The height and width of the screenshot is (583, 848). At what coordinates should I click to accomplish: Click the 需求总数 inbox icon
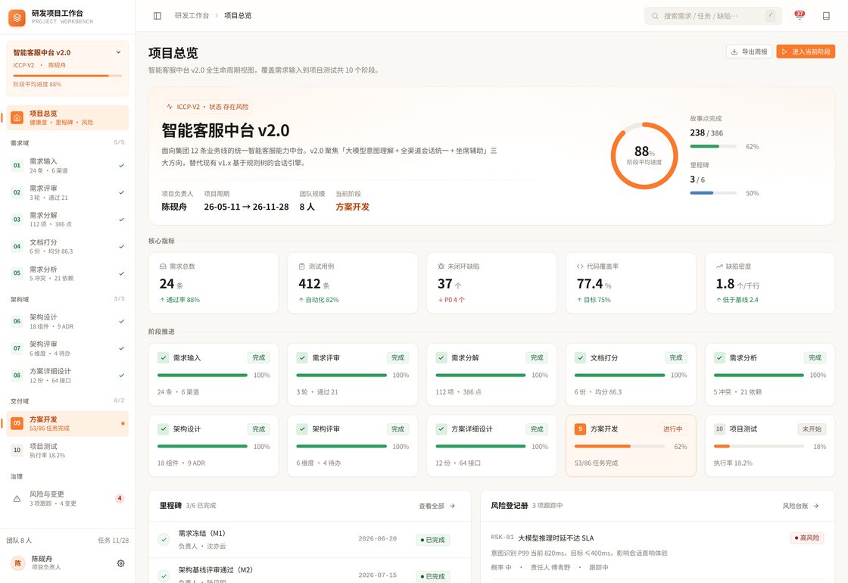(x=163, y=266)
